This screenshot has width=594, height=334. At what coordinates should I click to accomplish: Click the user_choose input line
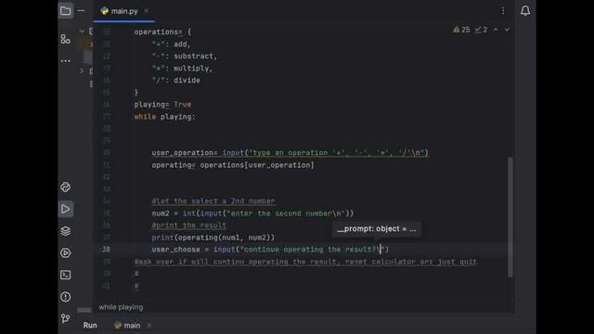[x=270, y=250]
